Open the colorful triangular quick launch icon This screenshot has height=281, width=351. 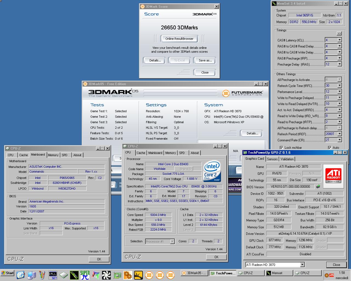(96, 275)
